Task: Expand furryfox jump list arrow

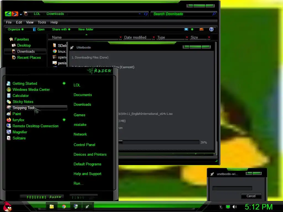Action: (64, 120)
